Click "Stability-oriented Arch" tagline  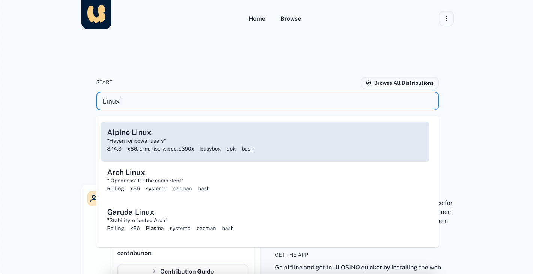point(137,220)
